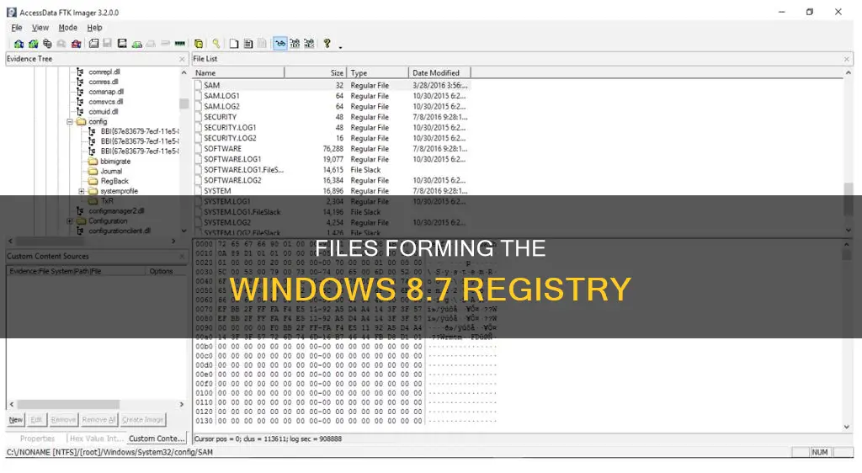Open the Help menu
This screenshot has width=862, height=473.
pos(94,28)
